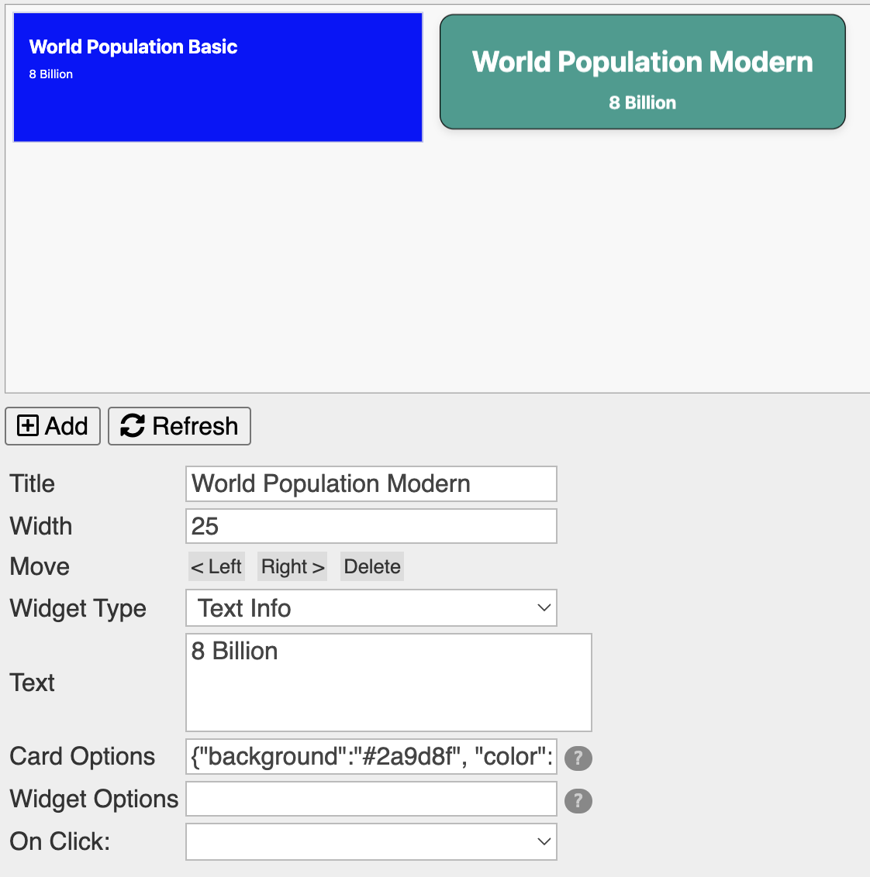
Task: Focus the Card Options JSON field
Action: click(x=371, y=757)
